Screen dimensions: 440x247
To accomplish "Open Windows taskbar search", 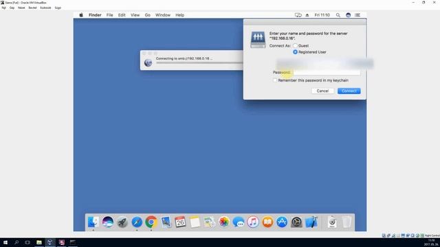I will [x=16, y=242].
